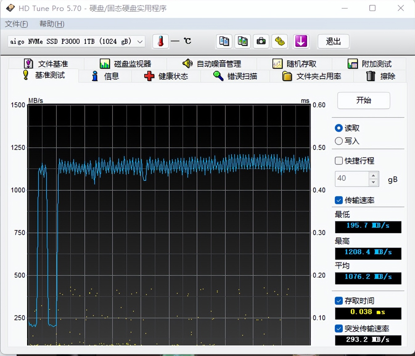Click the thermometer temperature icon
This screenshot has height=356, width=415.
pos(161,41)
